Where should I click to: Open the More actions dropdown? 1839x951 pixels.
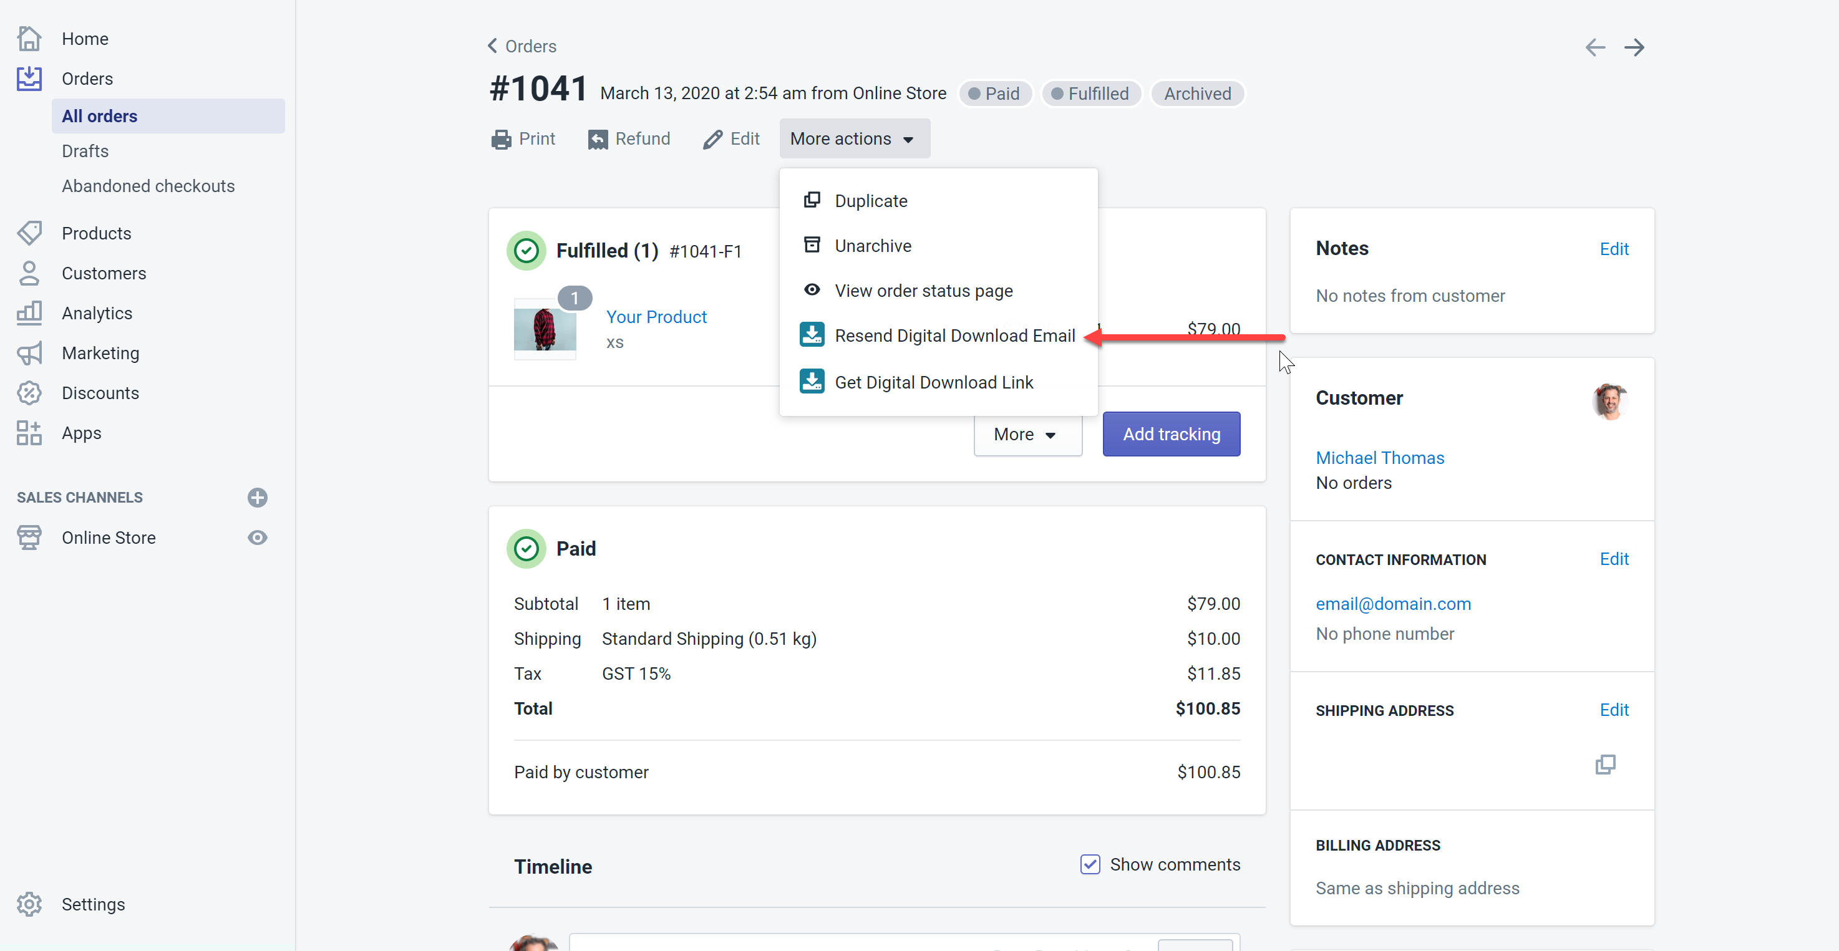point(854,138)
